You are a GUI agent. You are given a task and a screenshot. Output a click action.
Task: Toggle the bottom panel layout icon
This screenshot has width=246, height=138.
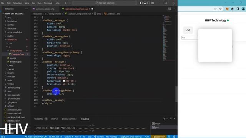(x=145, y=3)
